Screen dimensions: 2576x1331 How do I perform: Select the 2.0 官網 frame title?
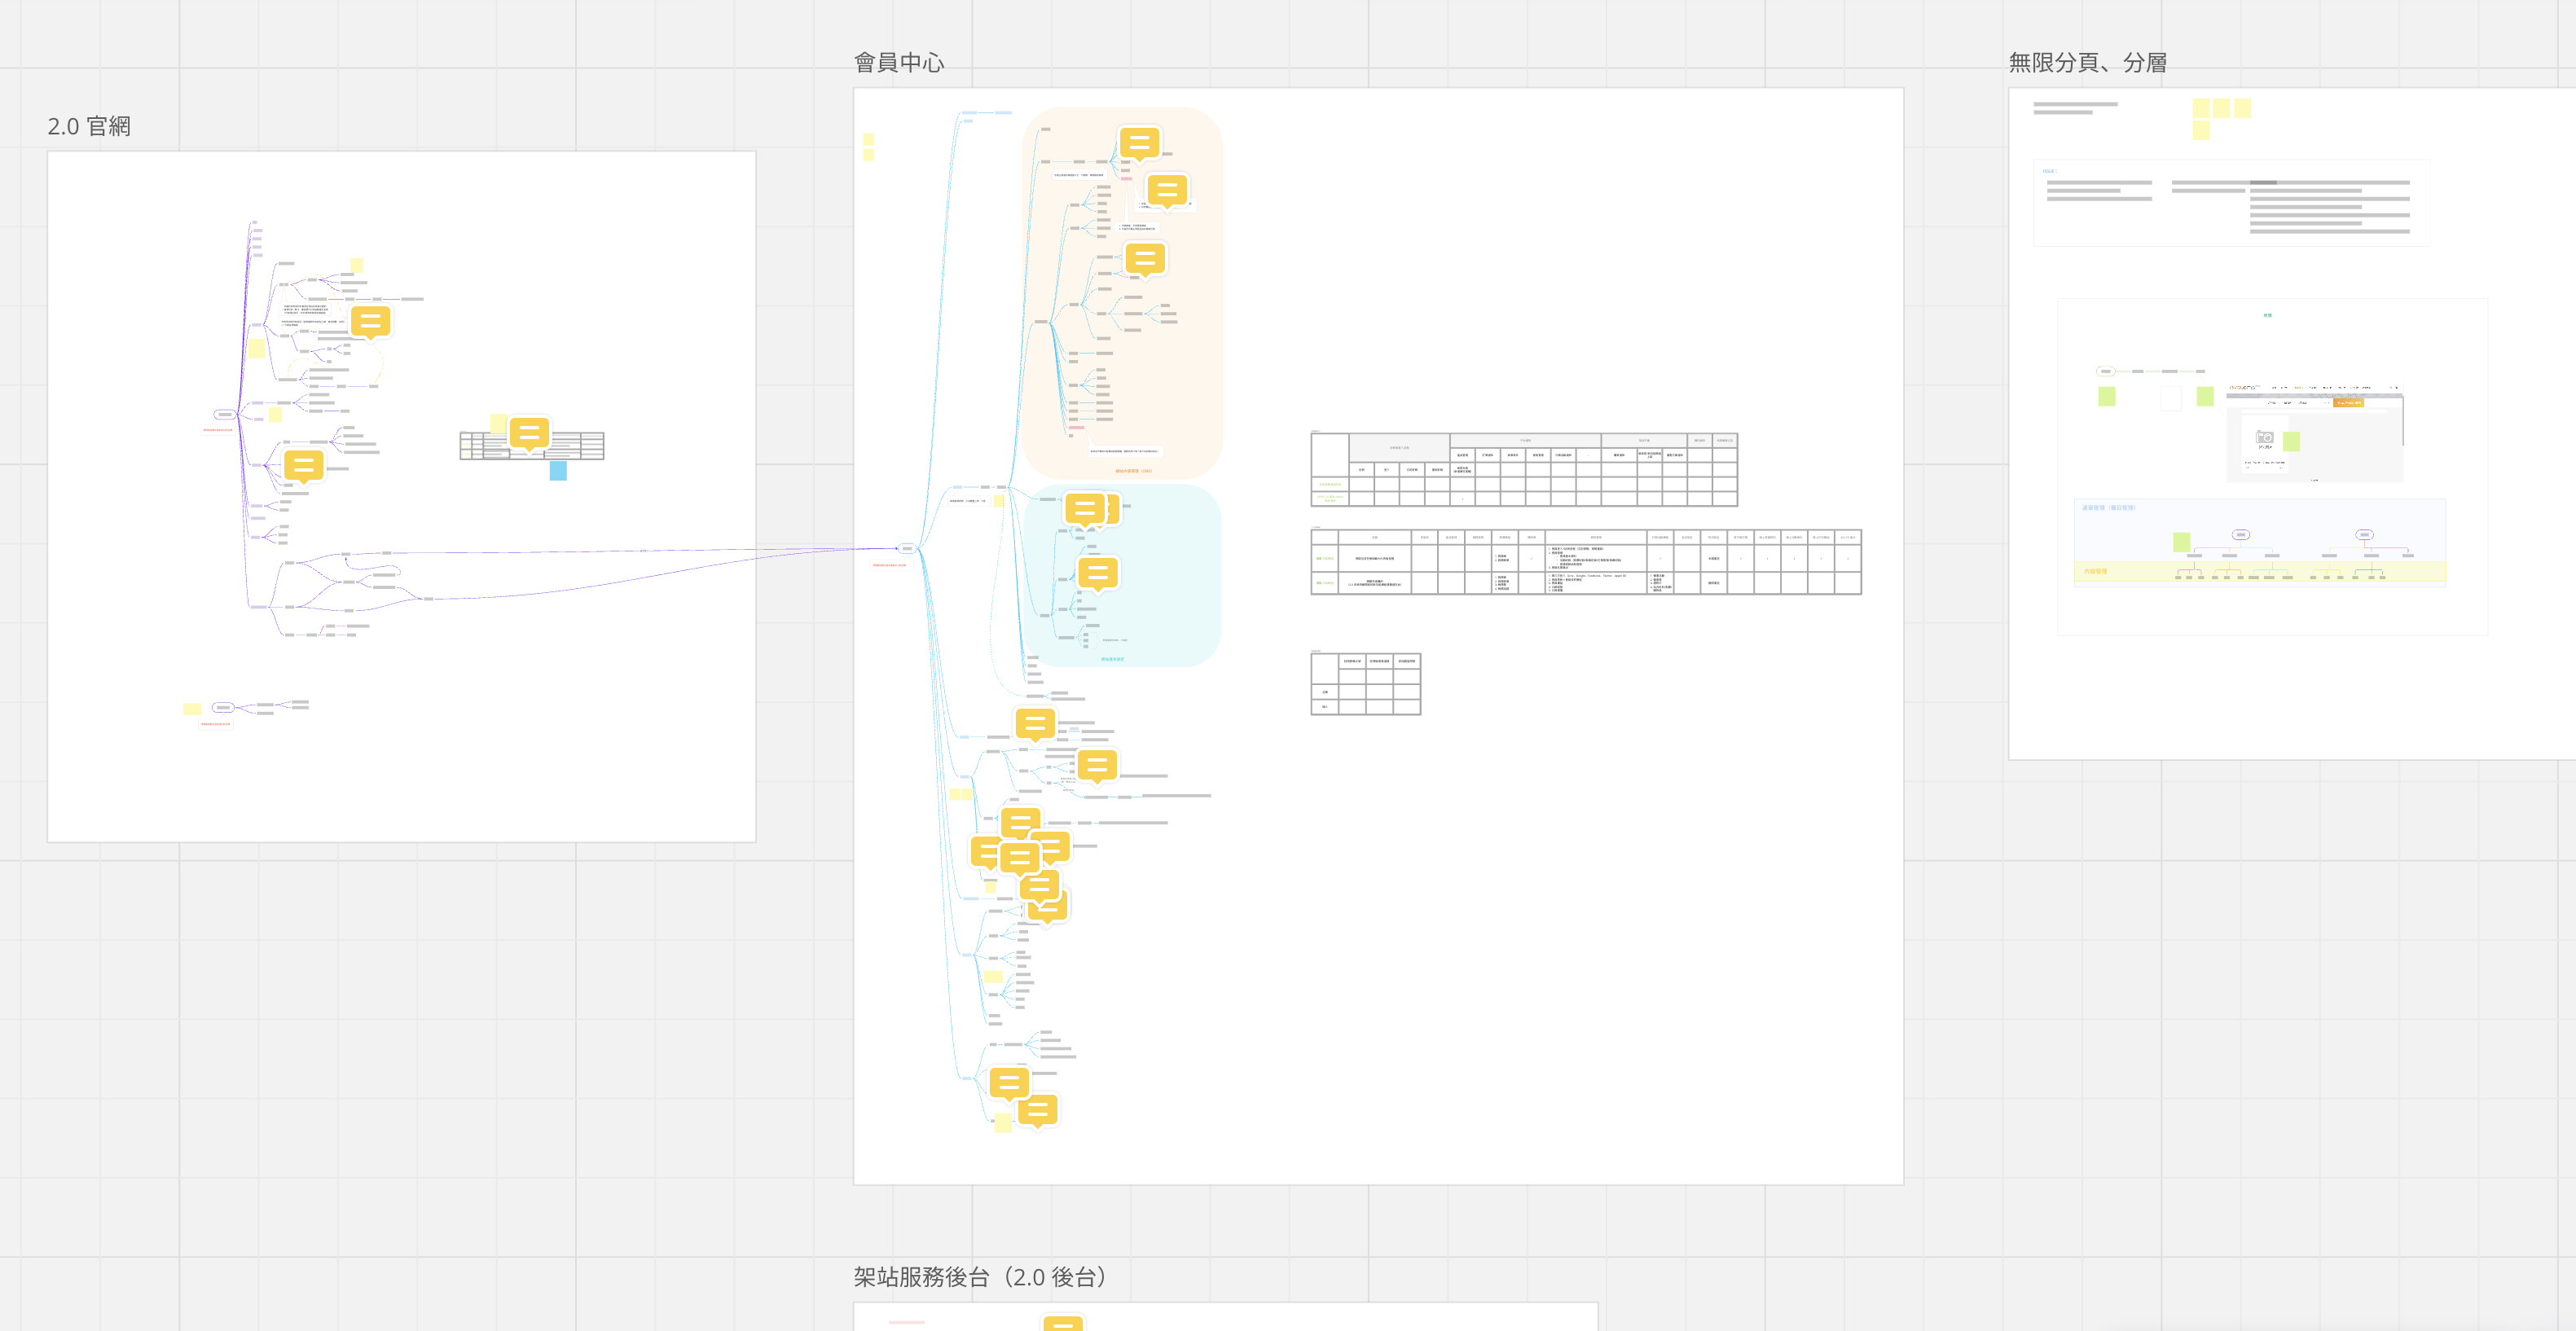pyautogui.click(x=89, y=126)
